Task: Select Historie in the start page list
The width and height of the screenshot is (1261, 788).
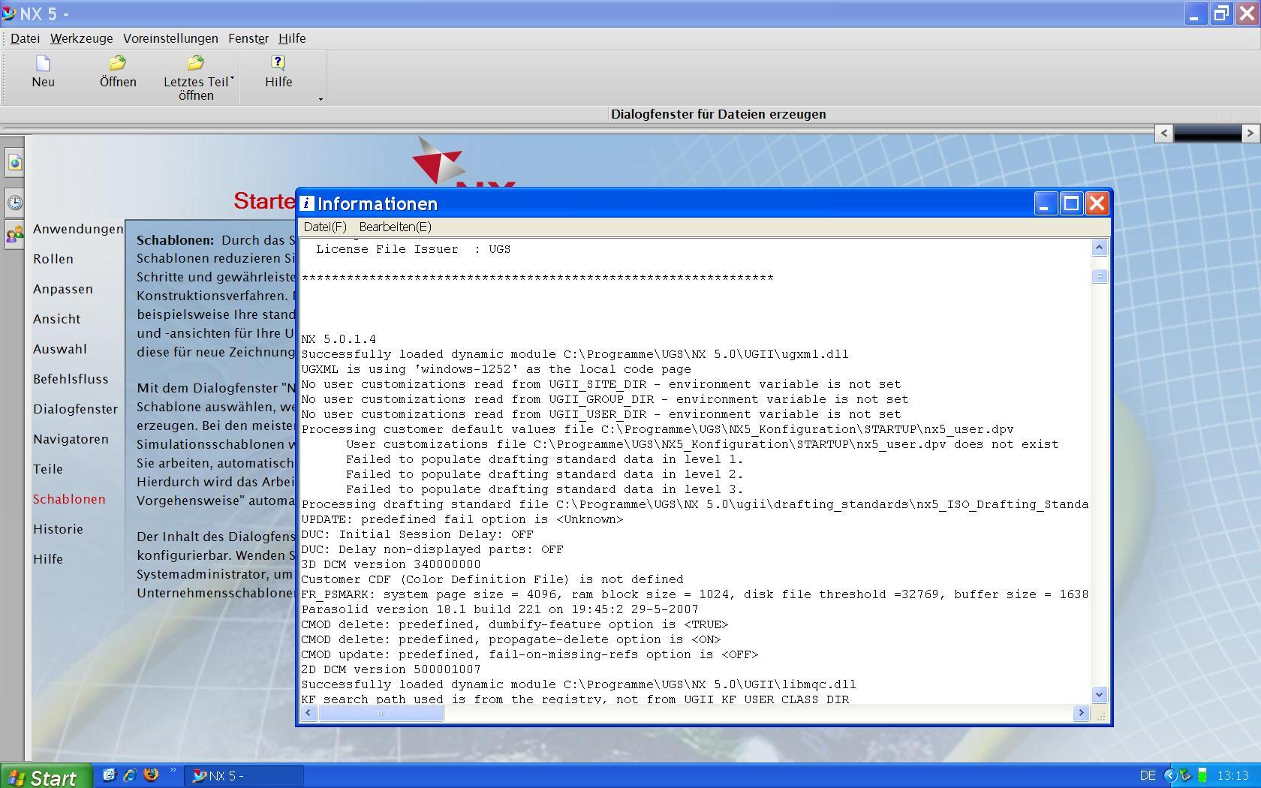Action: click(x=58, y=529)
